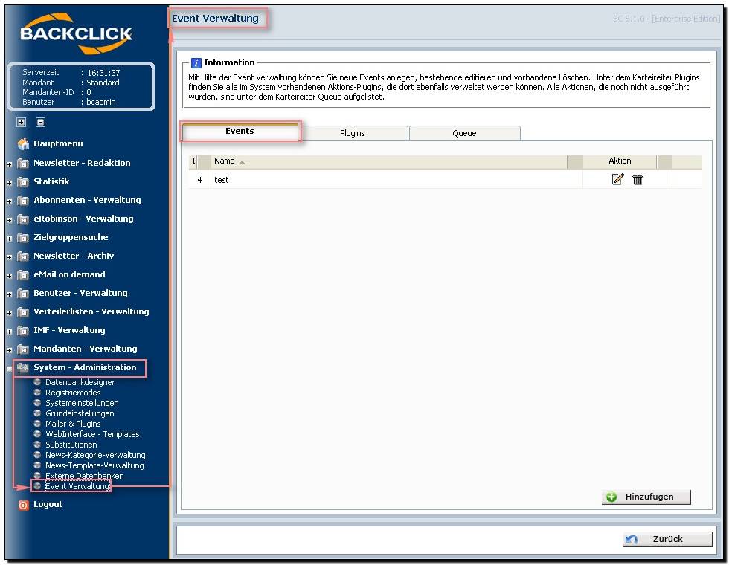Sort the table by Name column header
729x565 pixels.
pyautogui.click(x=225, y=161)
